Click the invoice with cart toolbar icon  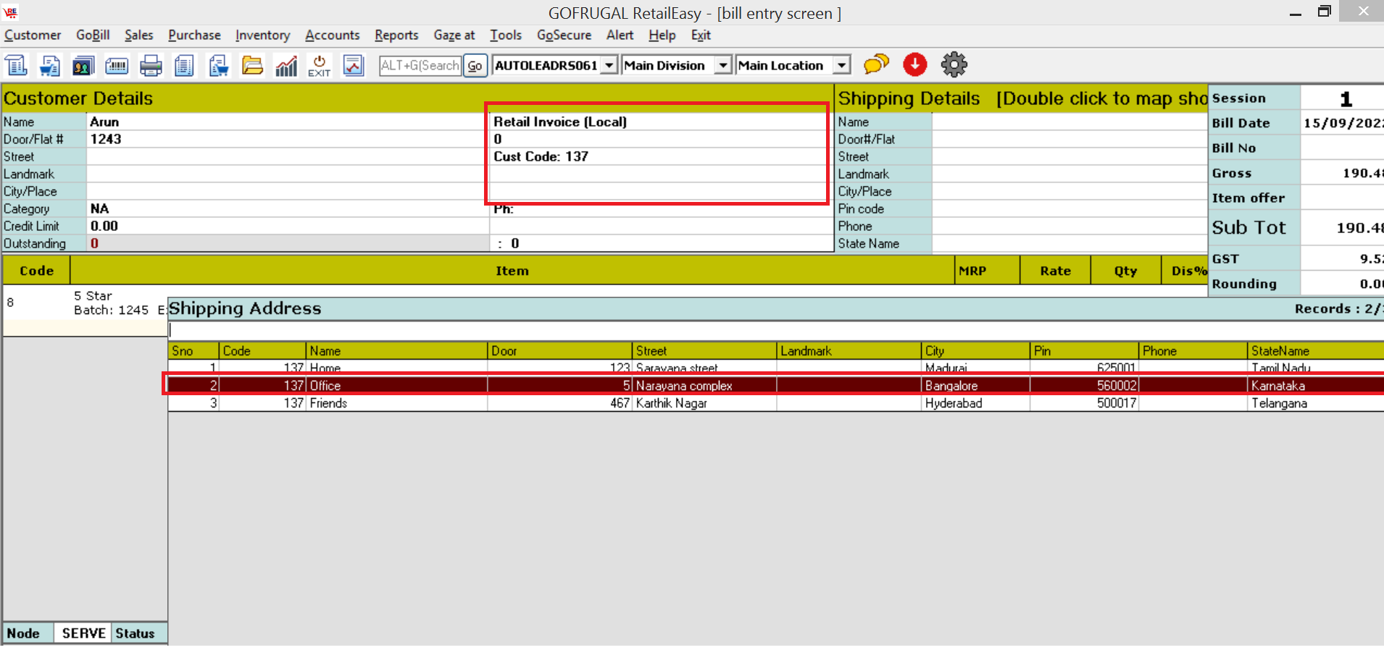tap(49, 65)
